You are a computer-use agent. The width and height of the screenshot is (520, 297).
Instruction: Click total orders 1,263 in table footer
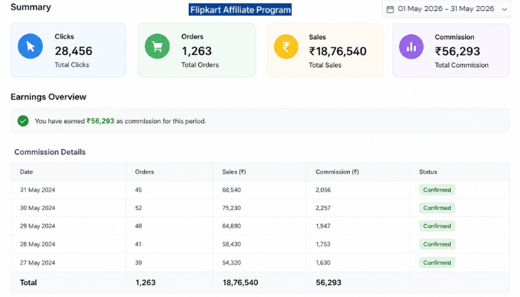click(146, 282)
